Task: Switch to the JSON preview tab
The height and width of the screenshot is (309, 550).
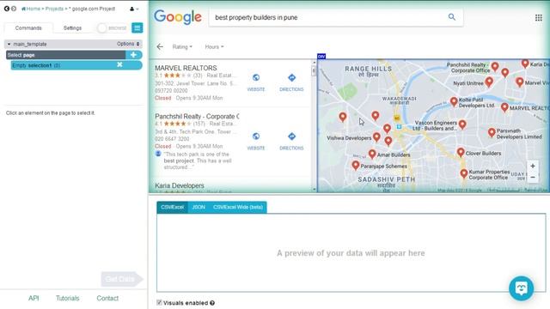Action: (x=199, y=207)
